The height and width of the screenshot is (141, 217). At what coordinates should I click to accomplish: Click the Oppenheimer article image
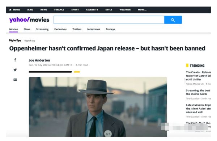tap(98, 107)
